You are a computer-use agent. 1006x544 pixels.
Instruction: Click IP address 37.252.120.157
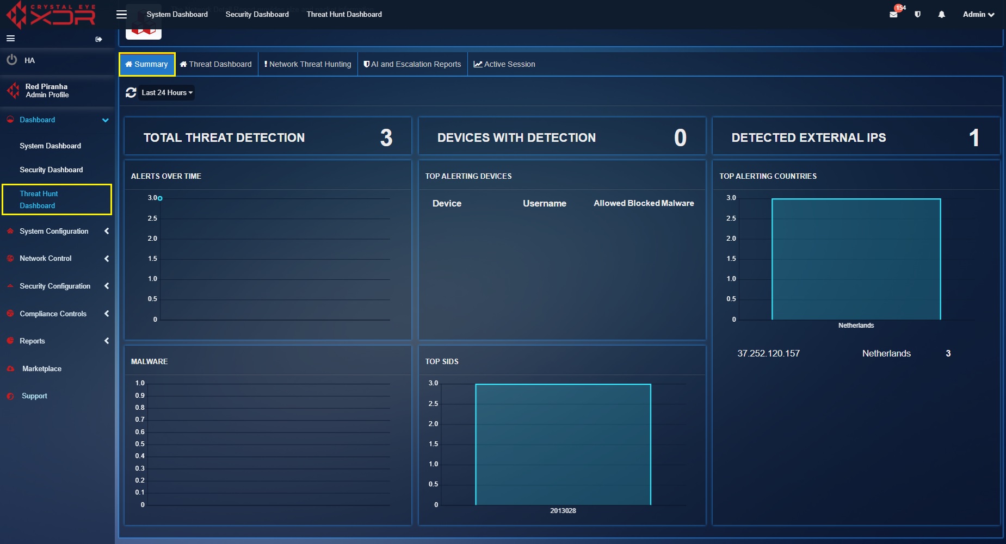768,353
